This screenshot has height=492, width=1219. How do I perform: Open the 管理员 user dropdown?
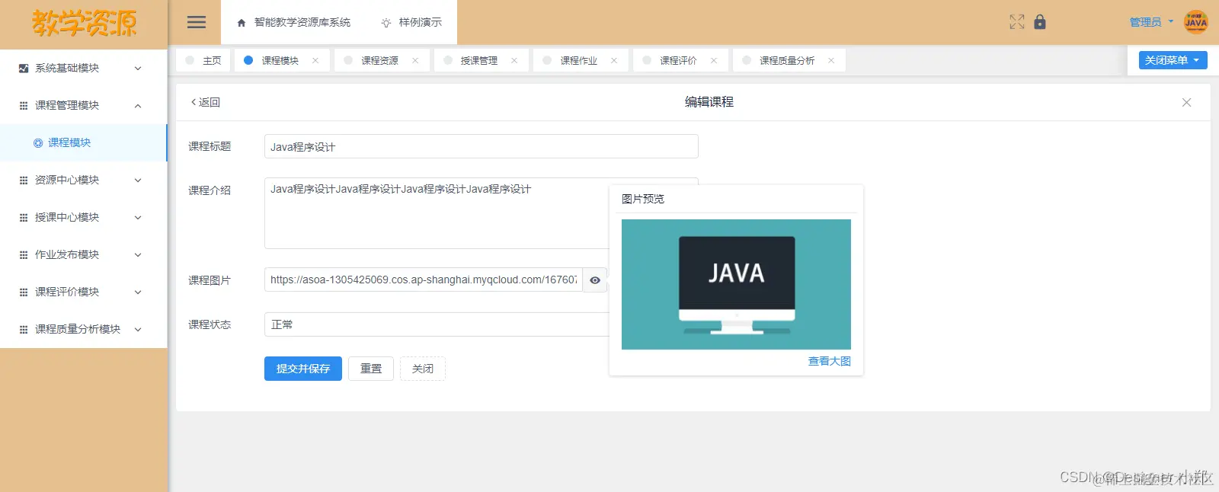tap(1151, 22)
